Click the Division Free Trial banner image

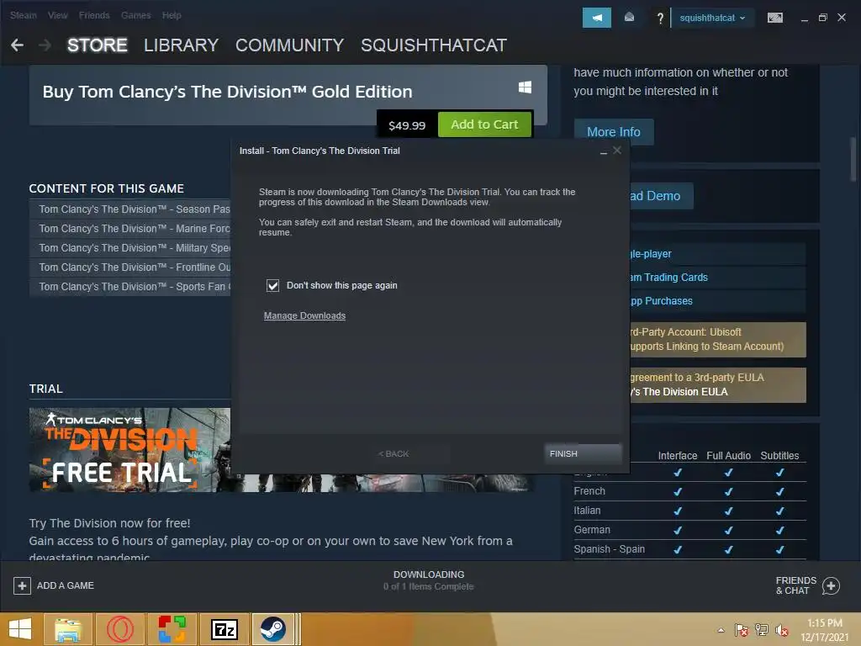tap(129, 449)
